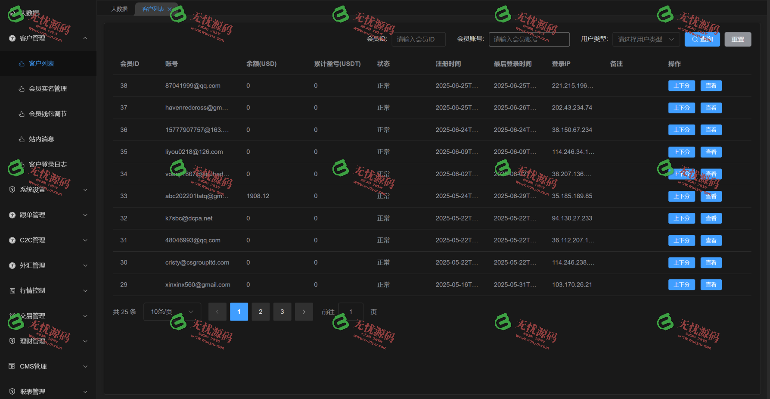Go to page 2 of results
This screenshot has height=399, width=770.
pos(261,312)
